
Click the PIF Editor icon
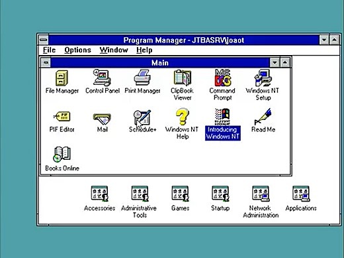[x=62, y=117]
